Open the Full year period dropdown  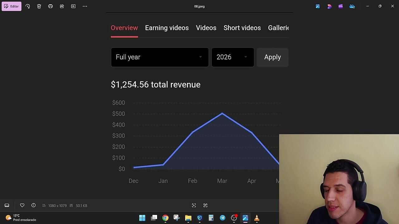pos(160,57)
